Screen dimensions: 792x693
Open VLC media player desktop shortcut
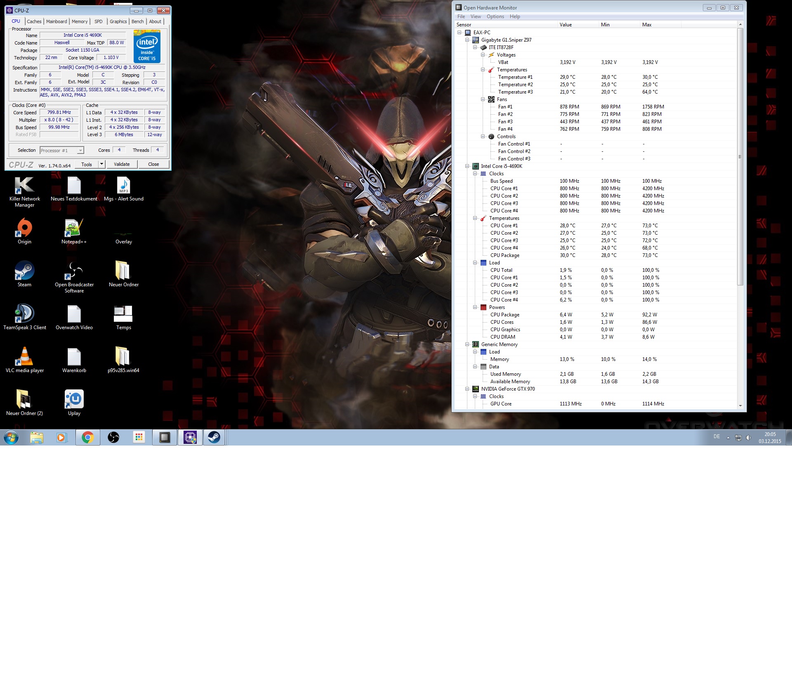pos(24,357)
